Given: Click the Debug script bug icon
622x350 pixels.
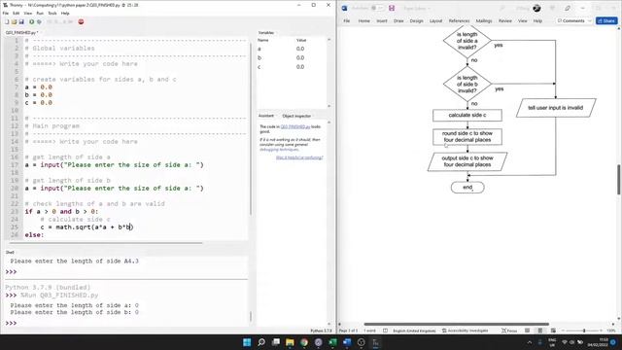Looking at the screenshot, I should tap(39, 21).
